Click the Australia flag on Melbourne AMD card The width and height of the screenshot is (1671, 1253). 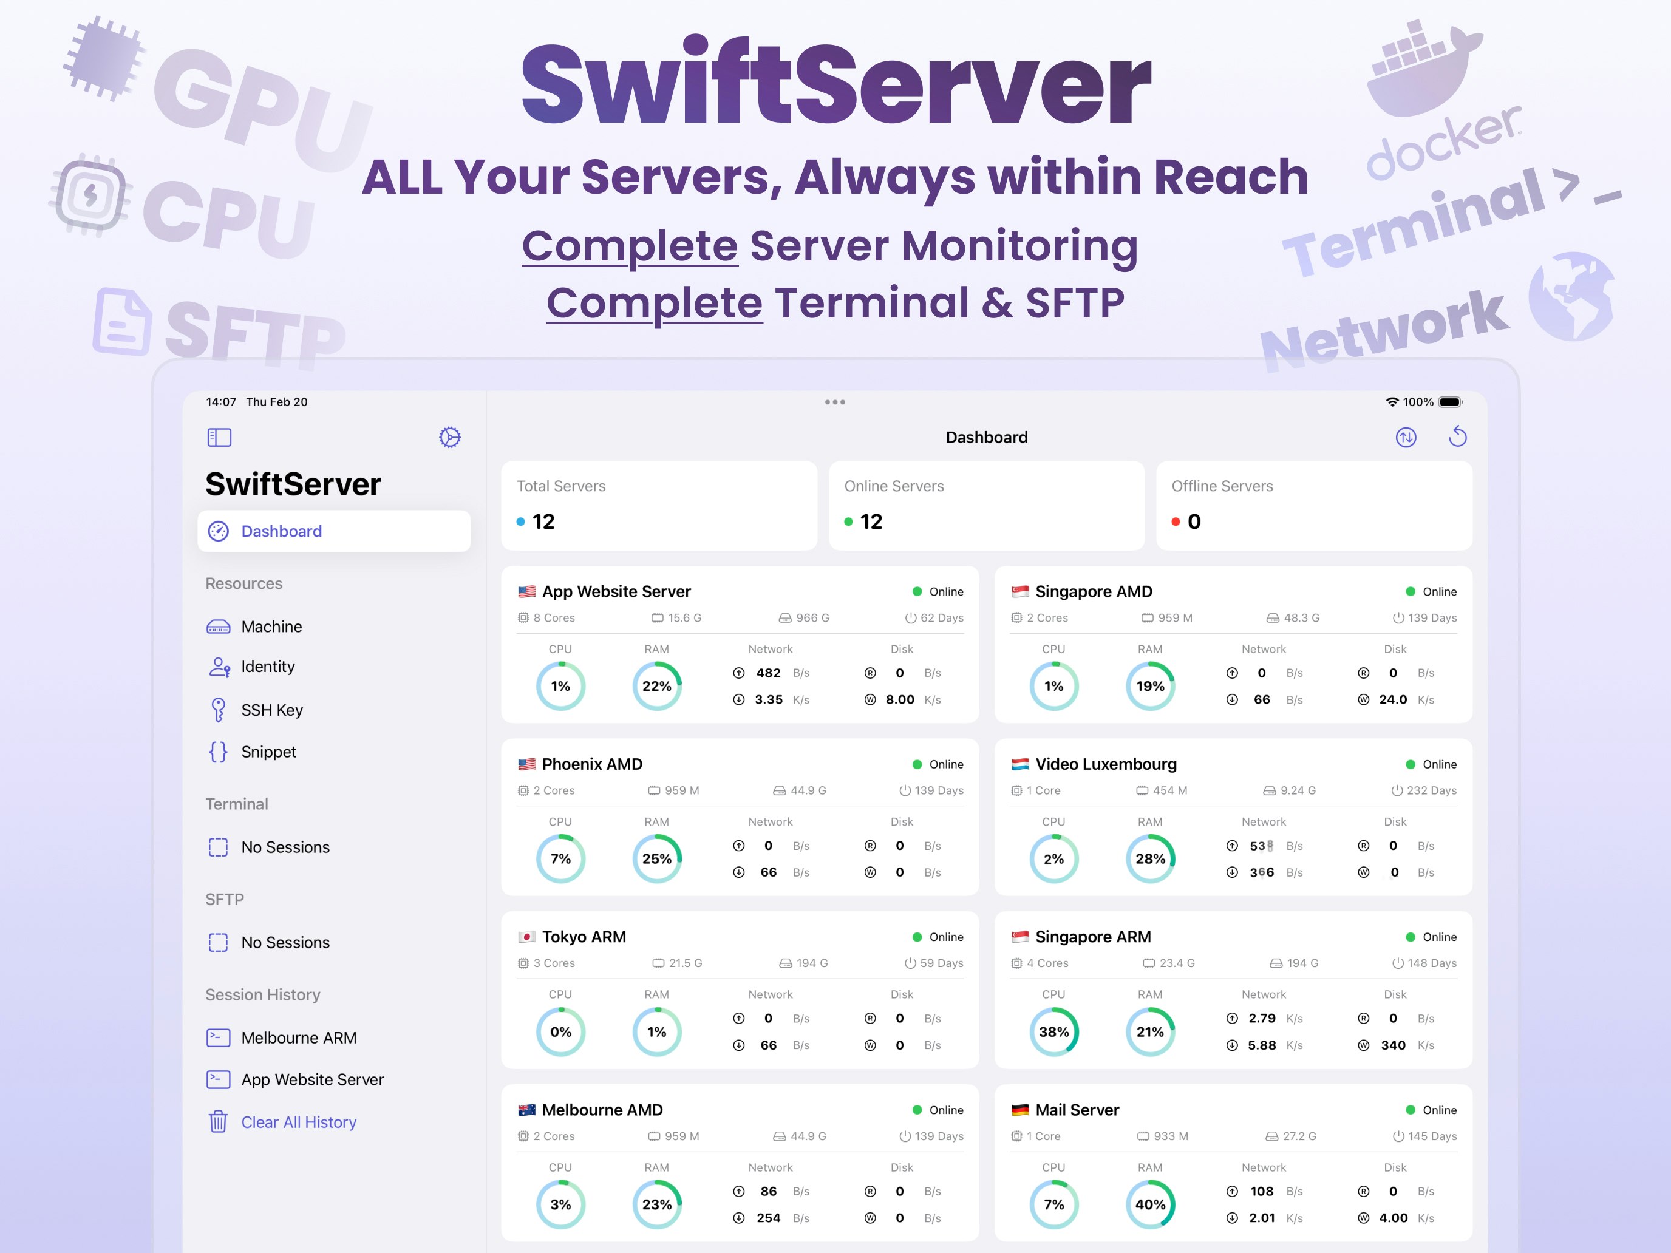pyautogui.click(x=526, y=1110)
